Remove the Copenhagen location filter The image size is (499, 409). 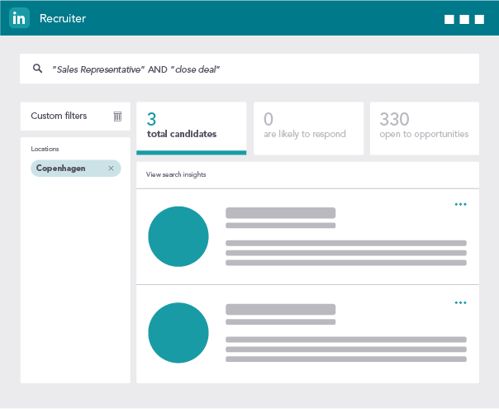(x=111, y=168)
